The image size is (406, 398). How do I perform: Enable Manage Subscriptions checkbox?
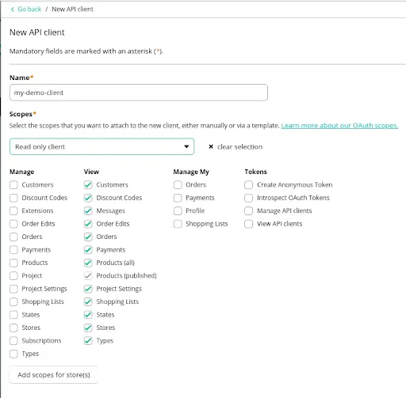click(x=13, y=341)
